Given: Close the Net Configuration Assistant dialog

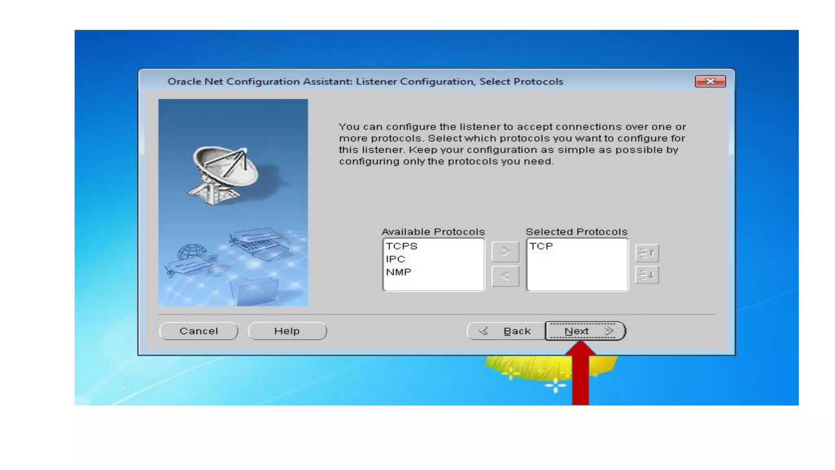Looking at the screenshot, I should click(710, 81).
